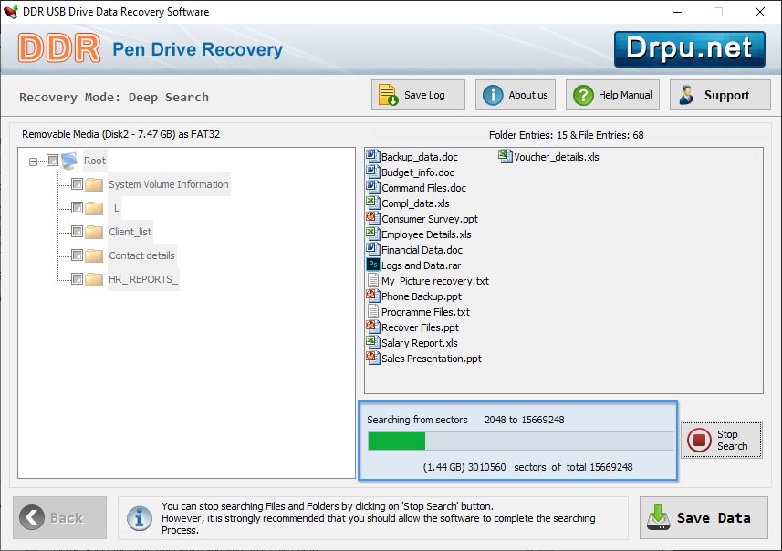Click the Save Data button
Viewport: 782px width, 551px height.
[x=704, y=517]
